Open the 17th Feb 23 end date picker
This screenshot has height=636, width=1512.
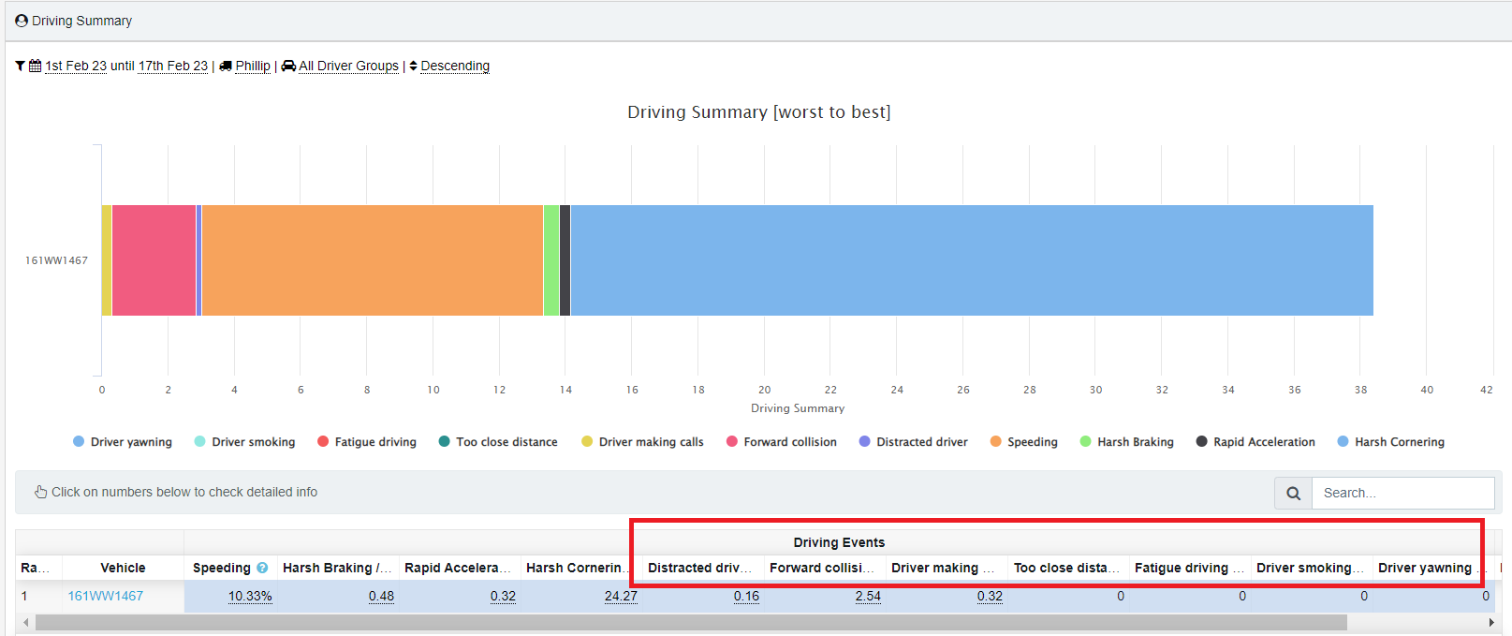point(173,67)
